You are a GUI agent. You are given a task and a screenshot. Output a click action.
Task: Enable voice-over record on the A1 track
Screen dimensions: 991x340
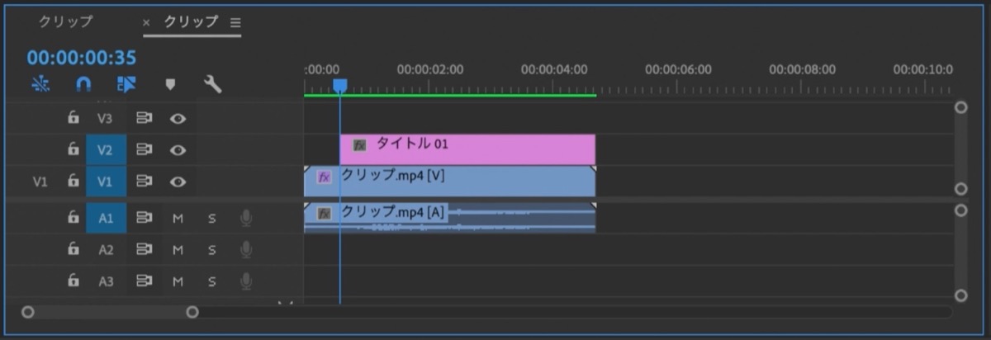click(x=245, y=218)
